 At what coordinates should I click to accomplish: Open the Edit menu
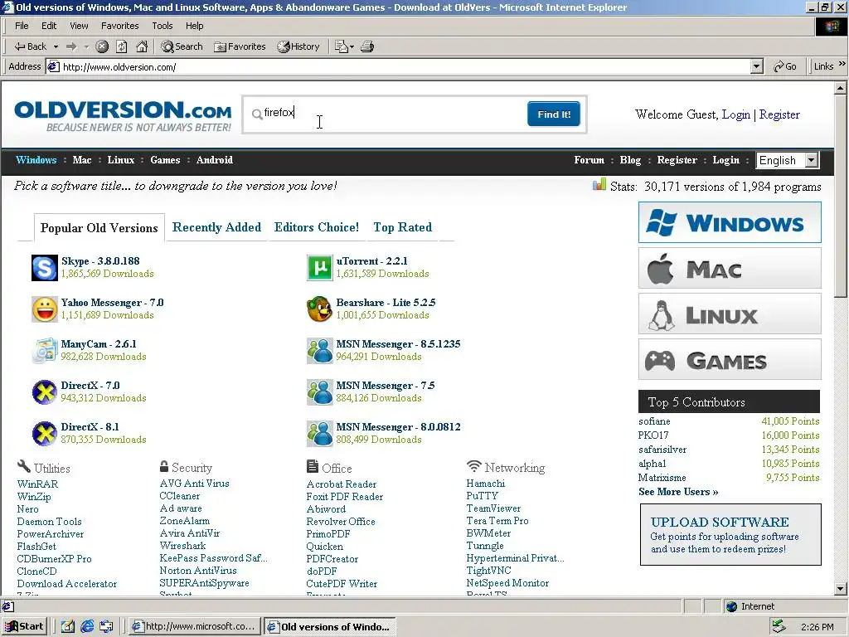49,26
